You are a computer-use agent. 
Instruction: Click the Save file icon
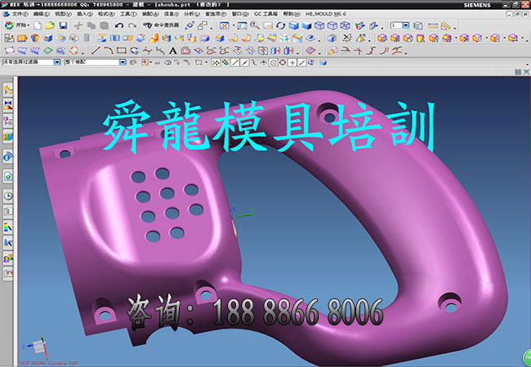(x=63, y=26)
